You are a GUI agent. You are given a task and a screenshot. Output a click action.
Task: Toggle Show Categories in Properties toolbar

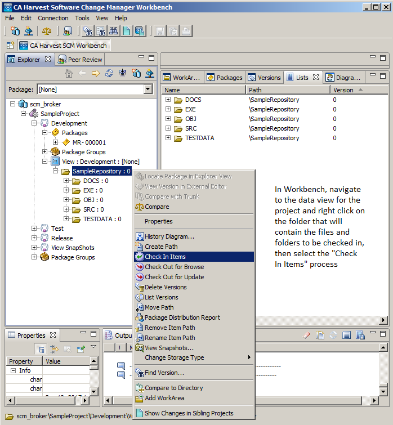point(42,349)
